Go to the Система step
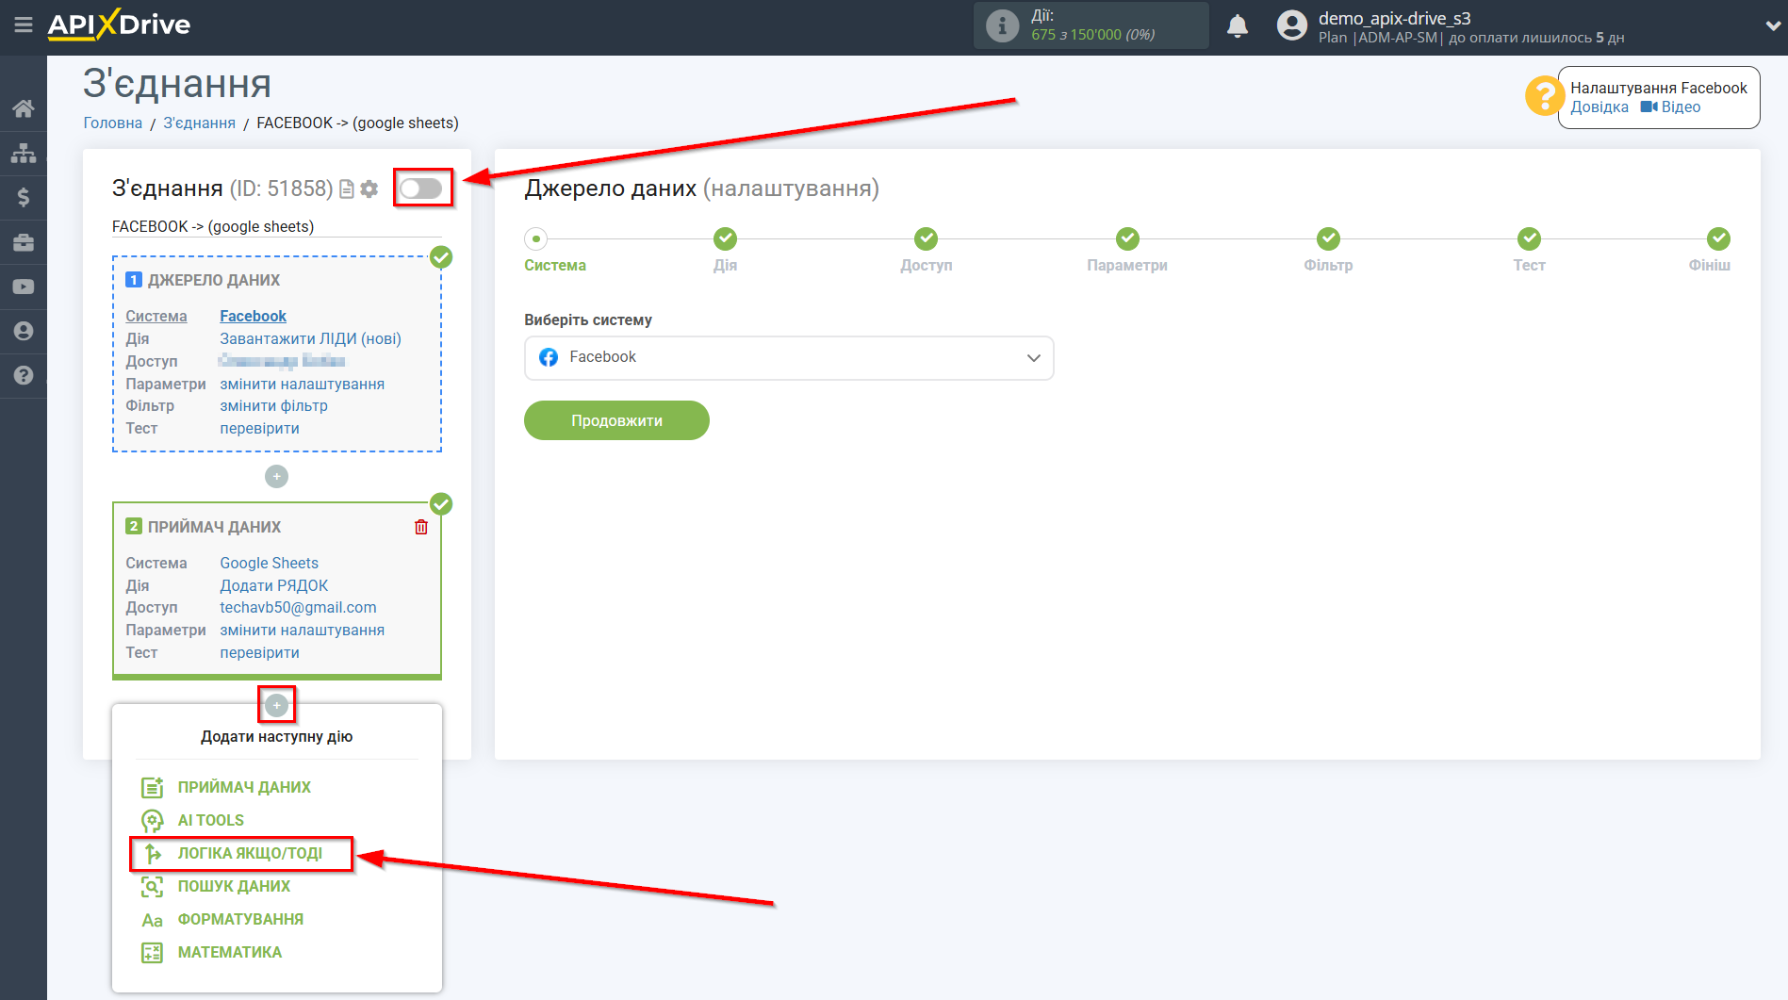This screenshot has width=1788, height=1000. [536, 238]
